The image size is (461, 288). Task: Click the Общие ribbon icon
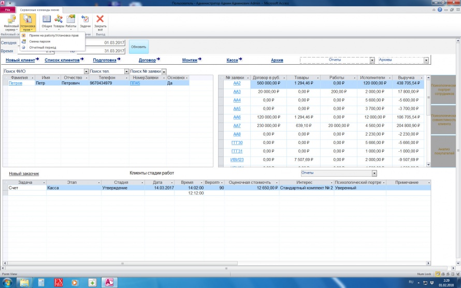coord(46,21)
